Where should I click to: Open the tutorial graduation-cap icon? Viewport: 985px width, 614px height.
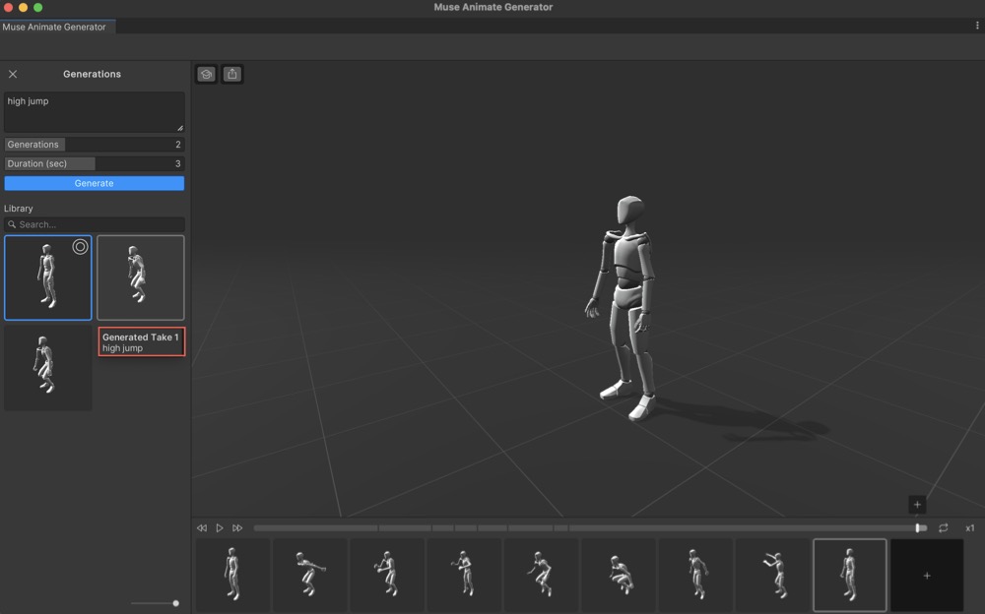click(206, 74)
